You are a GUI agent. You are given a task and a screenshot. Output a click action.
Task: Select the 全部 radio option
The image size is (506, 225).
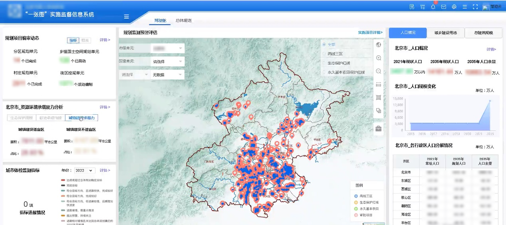tap(324, 44)
